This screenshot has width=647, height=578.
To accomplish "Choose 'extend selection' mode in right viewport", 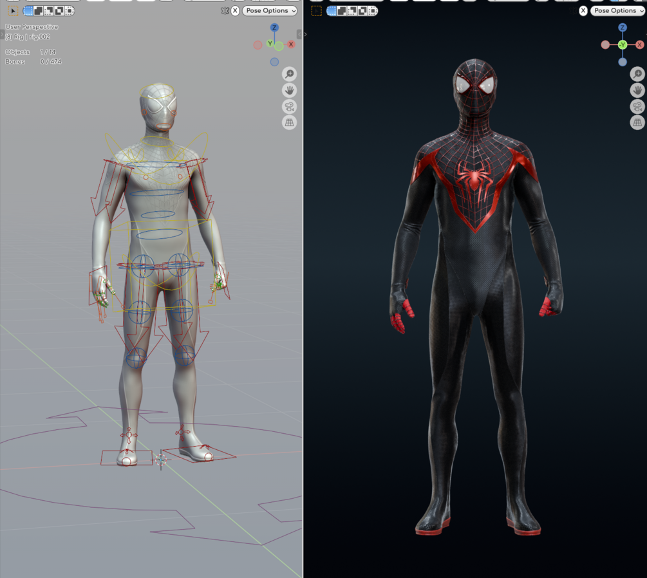I will click(x=342, y=11).
